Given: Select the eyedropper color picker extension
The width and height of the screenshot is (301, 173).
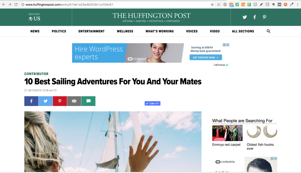Looking at the screenshot, I should 292,5.
